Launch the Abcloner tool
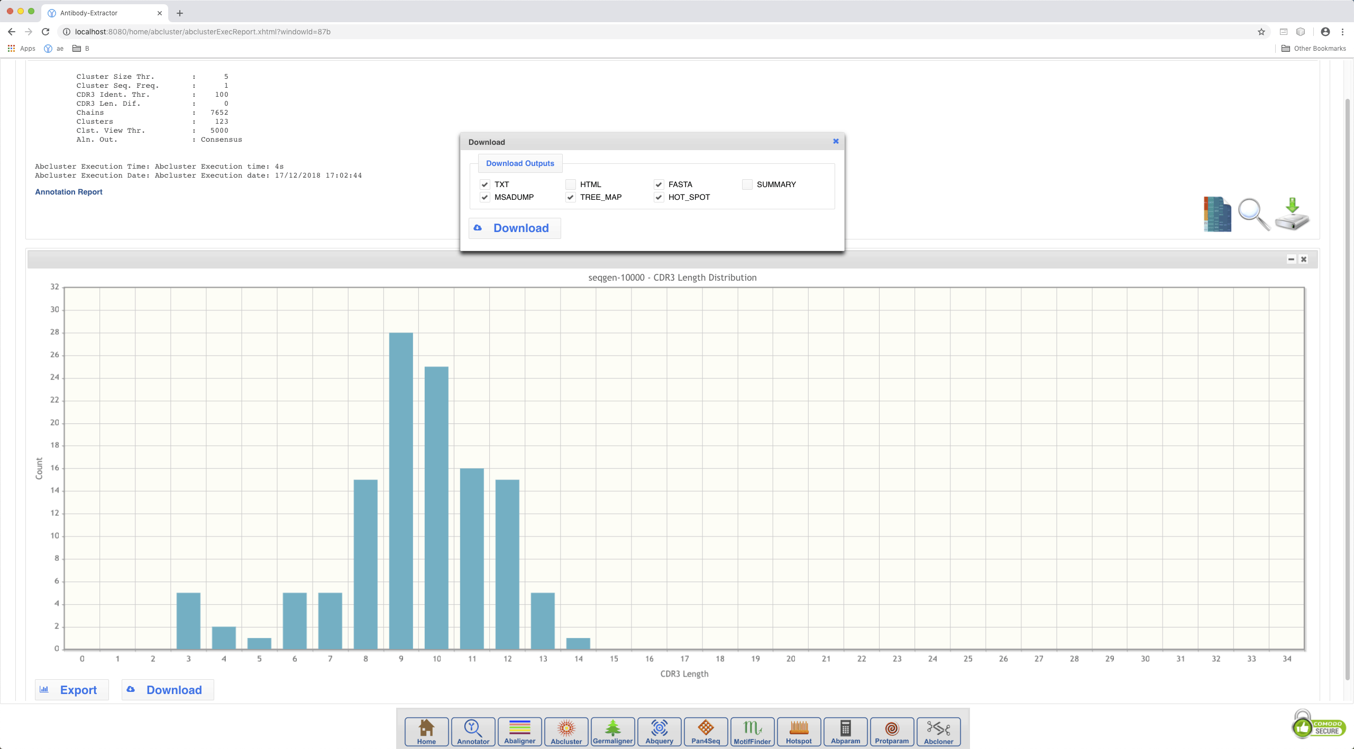 tap(938, 732)
